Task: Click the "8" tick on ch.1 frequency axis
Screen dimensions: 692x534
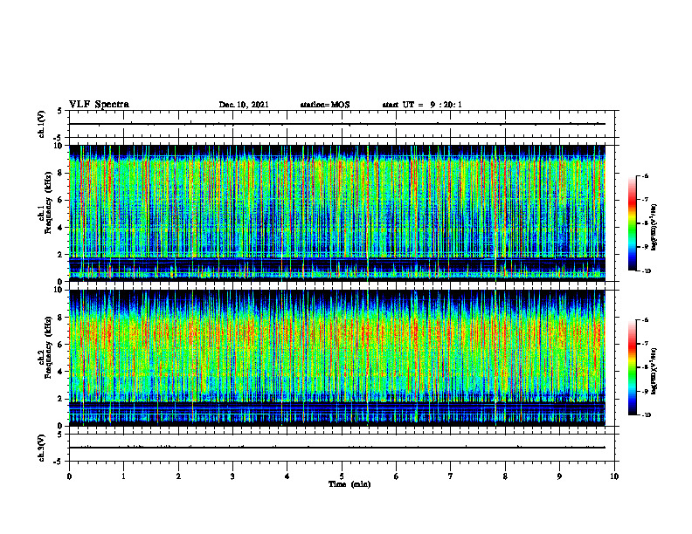Action: pyautogui.click(x=61, y=173)
